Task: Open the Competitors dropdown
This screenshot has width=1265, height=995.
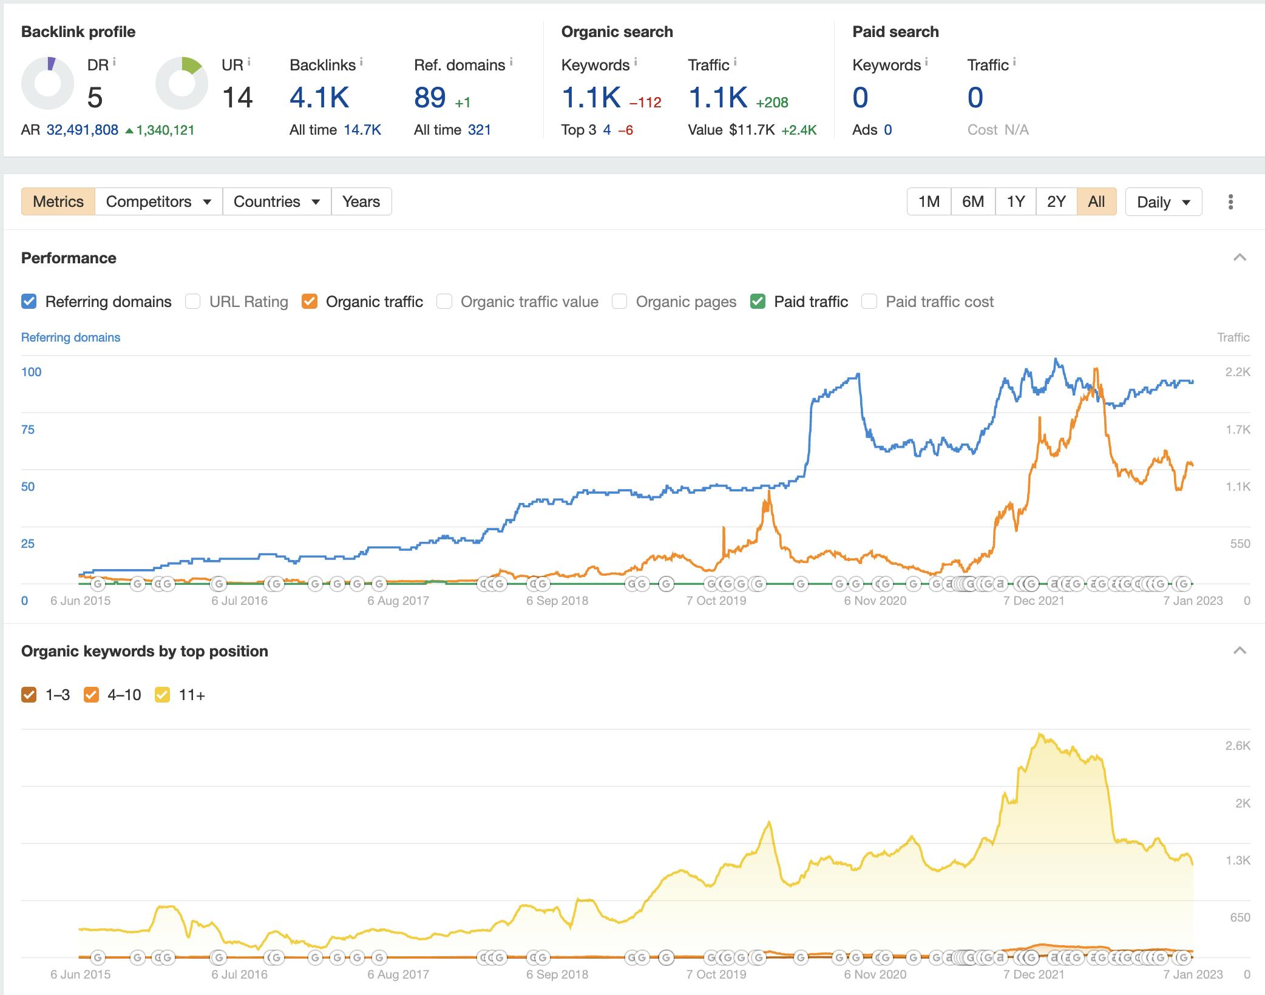Action: point(158,201)
